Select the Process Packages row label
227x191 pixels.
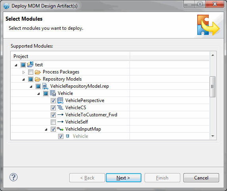61,72
